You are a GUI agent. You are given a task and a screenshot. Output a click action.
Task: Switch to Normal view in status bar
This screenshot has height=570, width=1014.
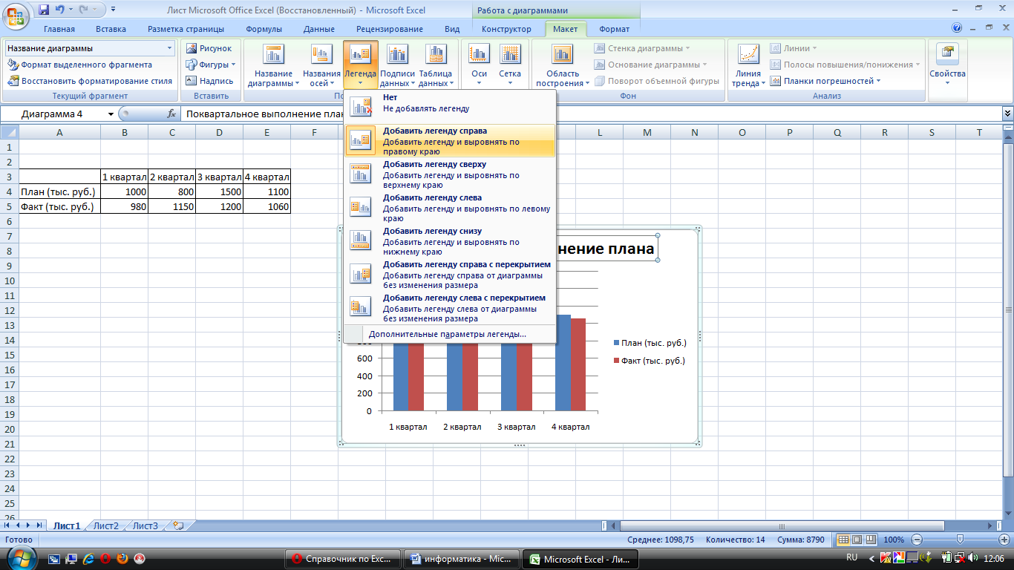coord(843,540)
